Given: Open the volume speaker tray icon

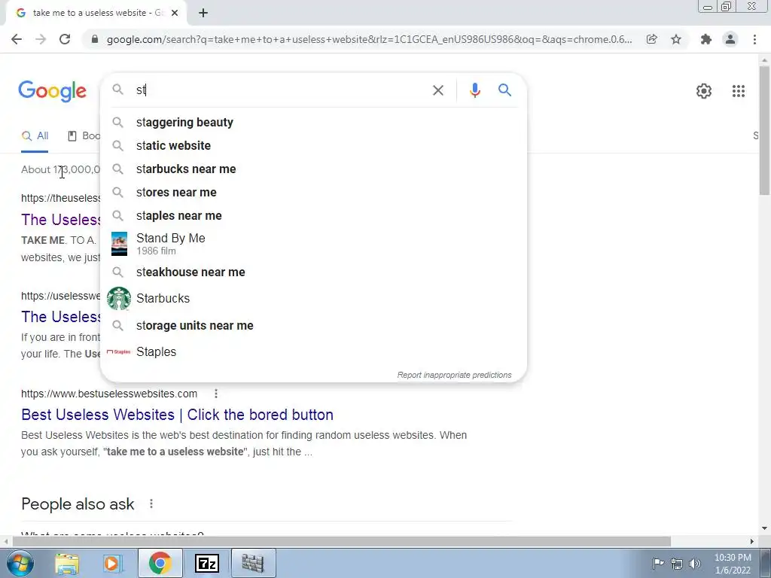Looking at the screenshot, I should pyautogui.click(x=695, y=564).
